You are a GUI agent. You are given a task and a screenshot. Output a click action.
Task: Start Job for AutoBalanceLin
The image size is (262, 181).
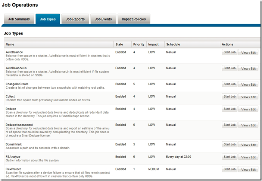click(230, 68)
